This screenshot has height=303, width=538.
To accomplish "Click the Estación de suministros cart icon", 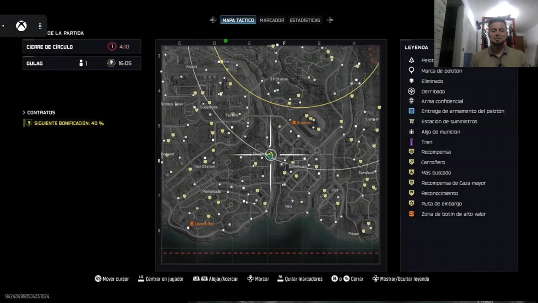I will pos(411,121).
